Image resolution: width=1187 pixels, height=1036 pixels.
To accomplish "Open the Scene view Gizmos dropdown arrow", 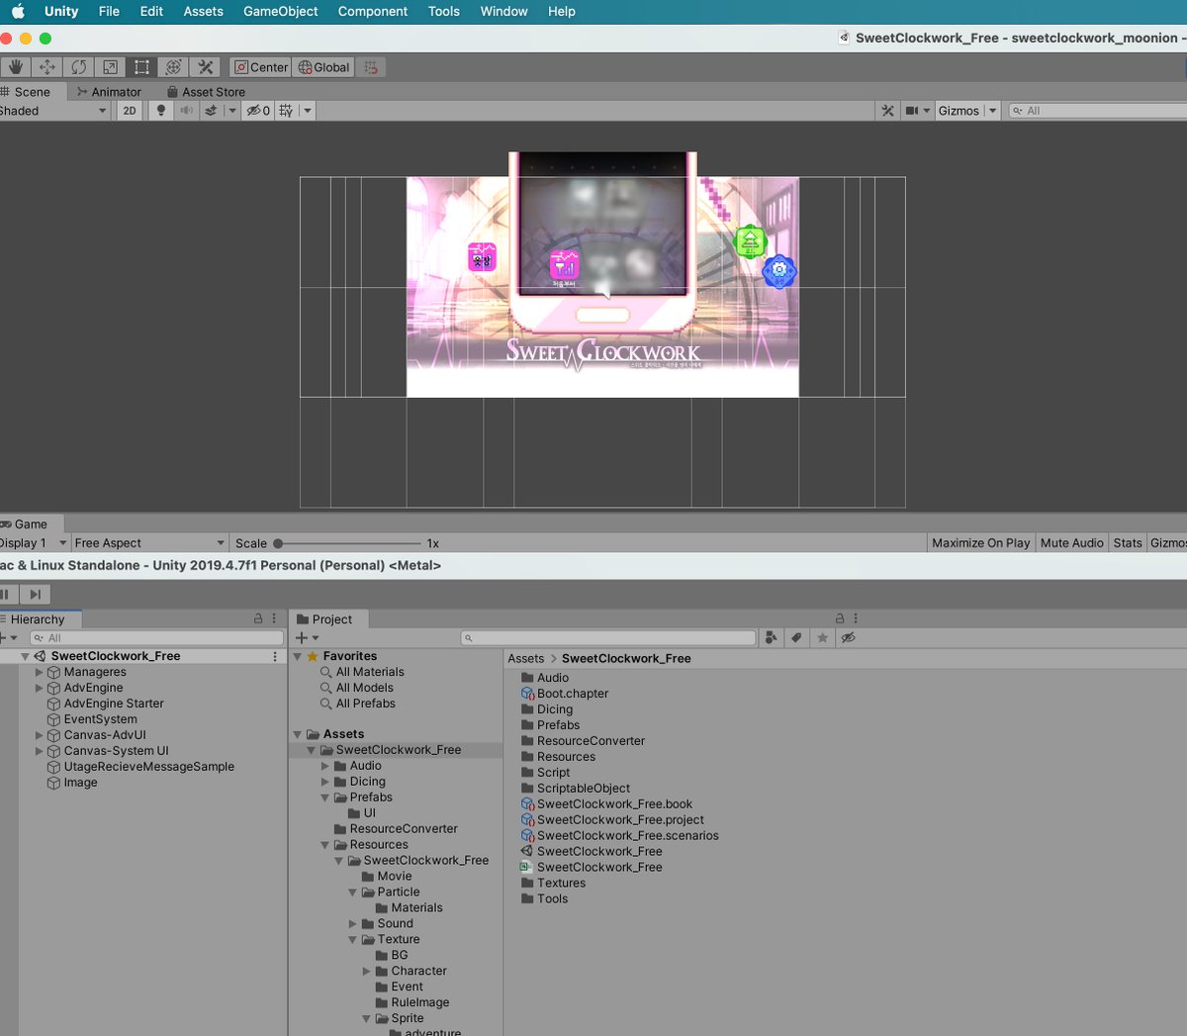I will [992, 111].
